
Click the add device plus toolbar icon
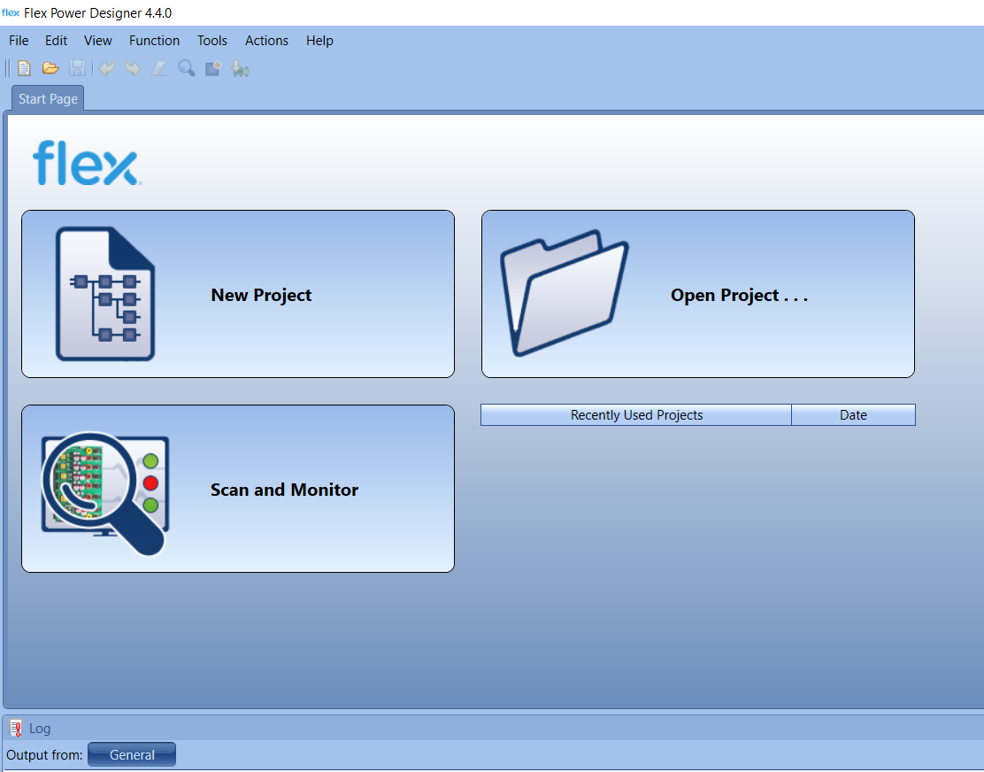(x=213, y=68)
